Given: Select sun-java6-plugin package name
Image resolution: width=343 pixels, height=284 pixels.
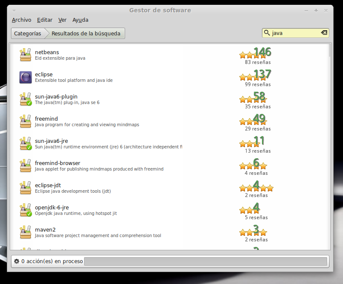Looking at the screenshot, I should tap(56, 97).
